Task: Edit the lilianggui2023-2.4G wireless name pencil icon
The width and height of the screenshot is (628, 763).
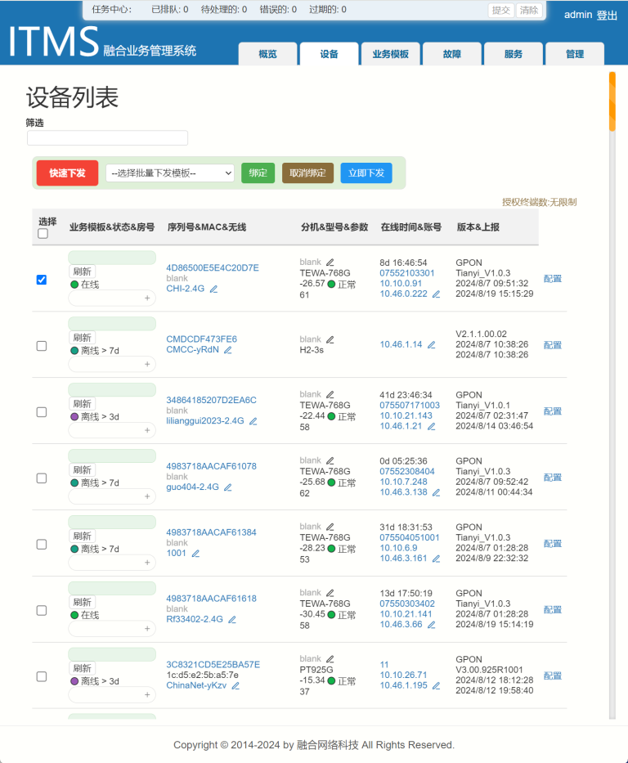Action: [253, 422]
